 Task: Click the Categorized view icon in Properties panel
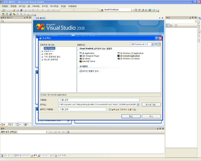pyautogui.click(x=167, y=25)
